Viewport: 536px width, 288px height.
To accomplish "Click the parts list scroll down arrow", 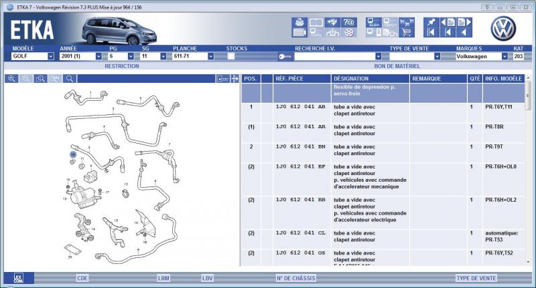I will point(528,262).
